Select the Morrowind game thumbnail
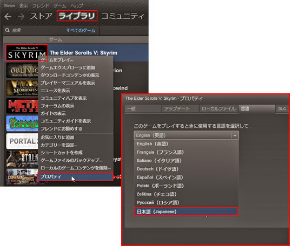 tap(22, 88)
